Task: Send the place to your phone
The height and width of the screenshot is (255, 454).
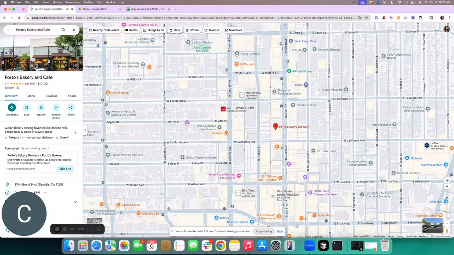Action: point(56,111)
